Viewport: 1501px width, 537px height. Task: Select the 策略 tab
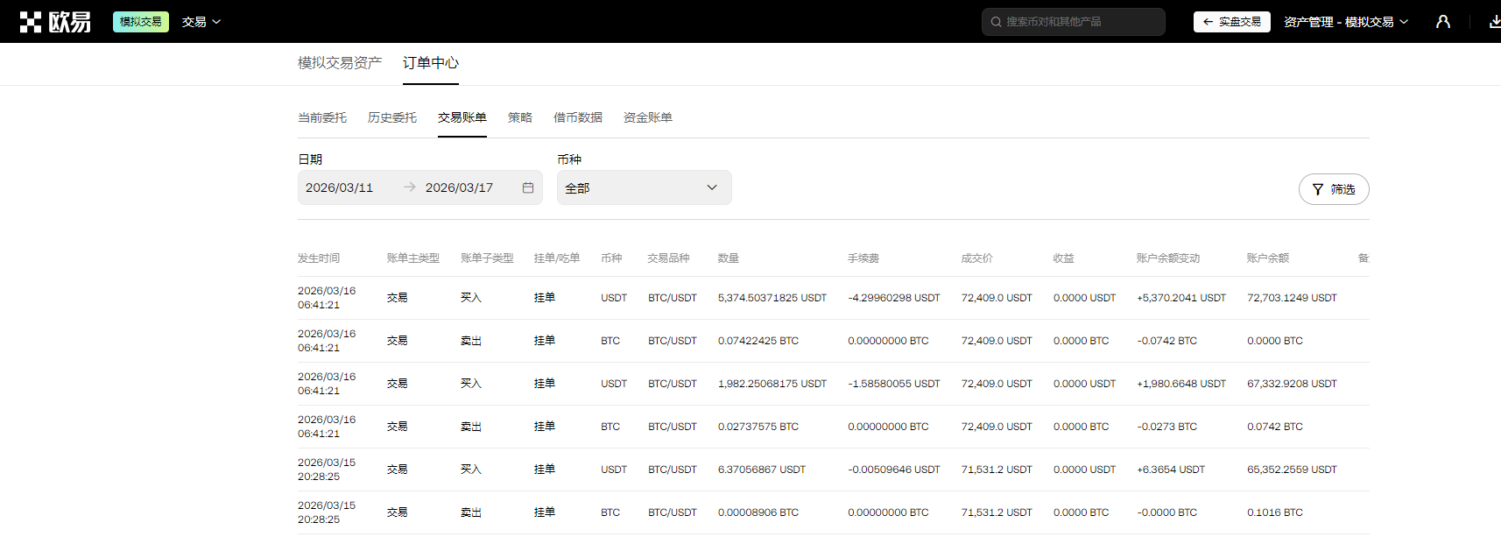[520, 117]
